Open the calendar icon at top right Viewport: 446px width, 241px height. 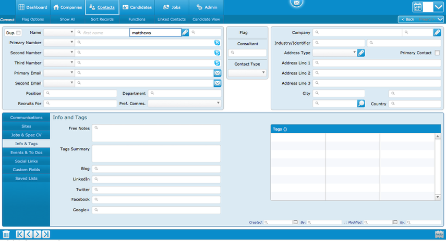click(417, 7)
